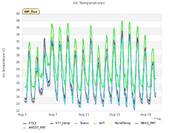This screenshot has width=178, height=133.
Task: Click the 22 y-axis tick label
Action: pyautogui.click(x=18, y=76)
